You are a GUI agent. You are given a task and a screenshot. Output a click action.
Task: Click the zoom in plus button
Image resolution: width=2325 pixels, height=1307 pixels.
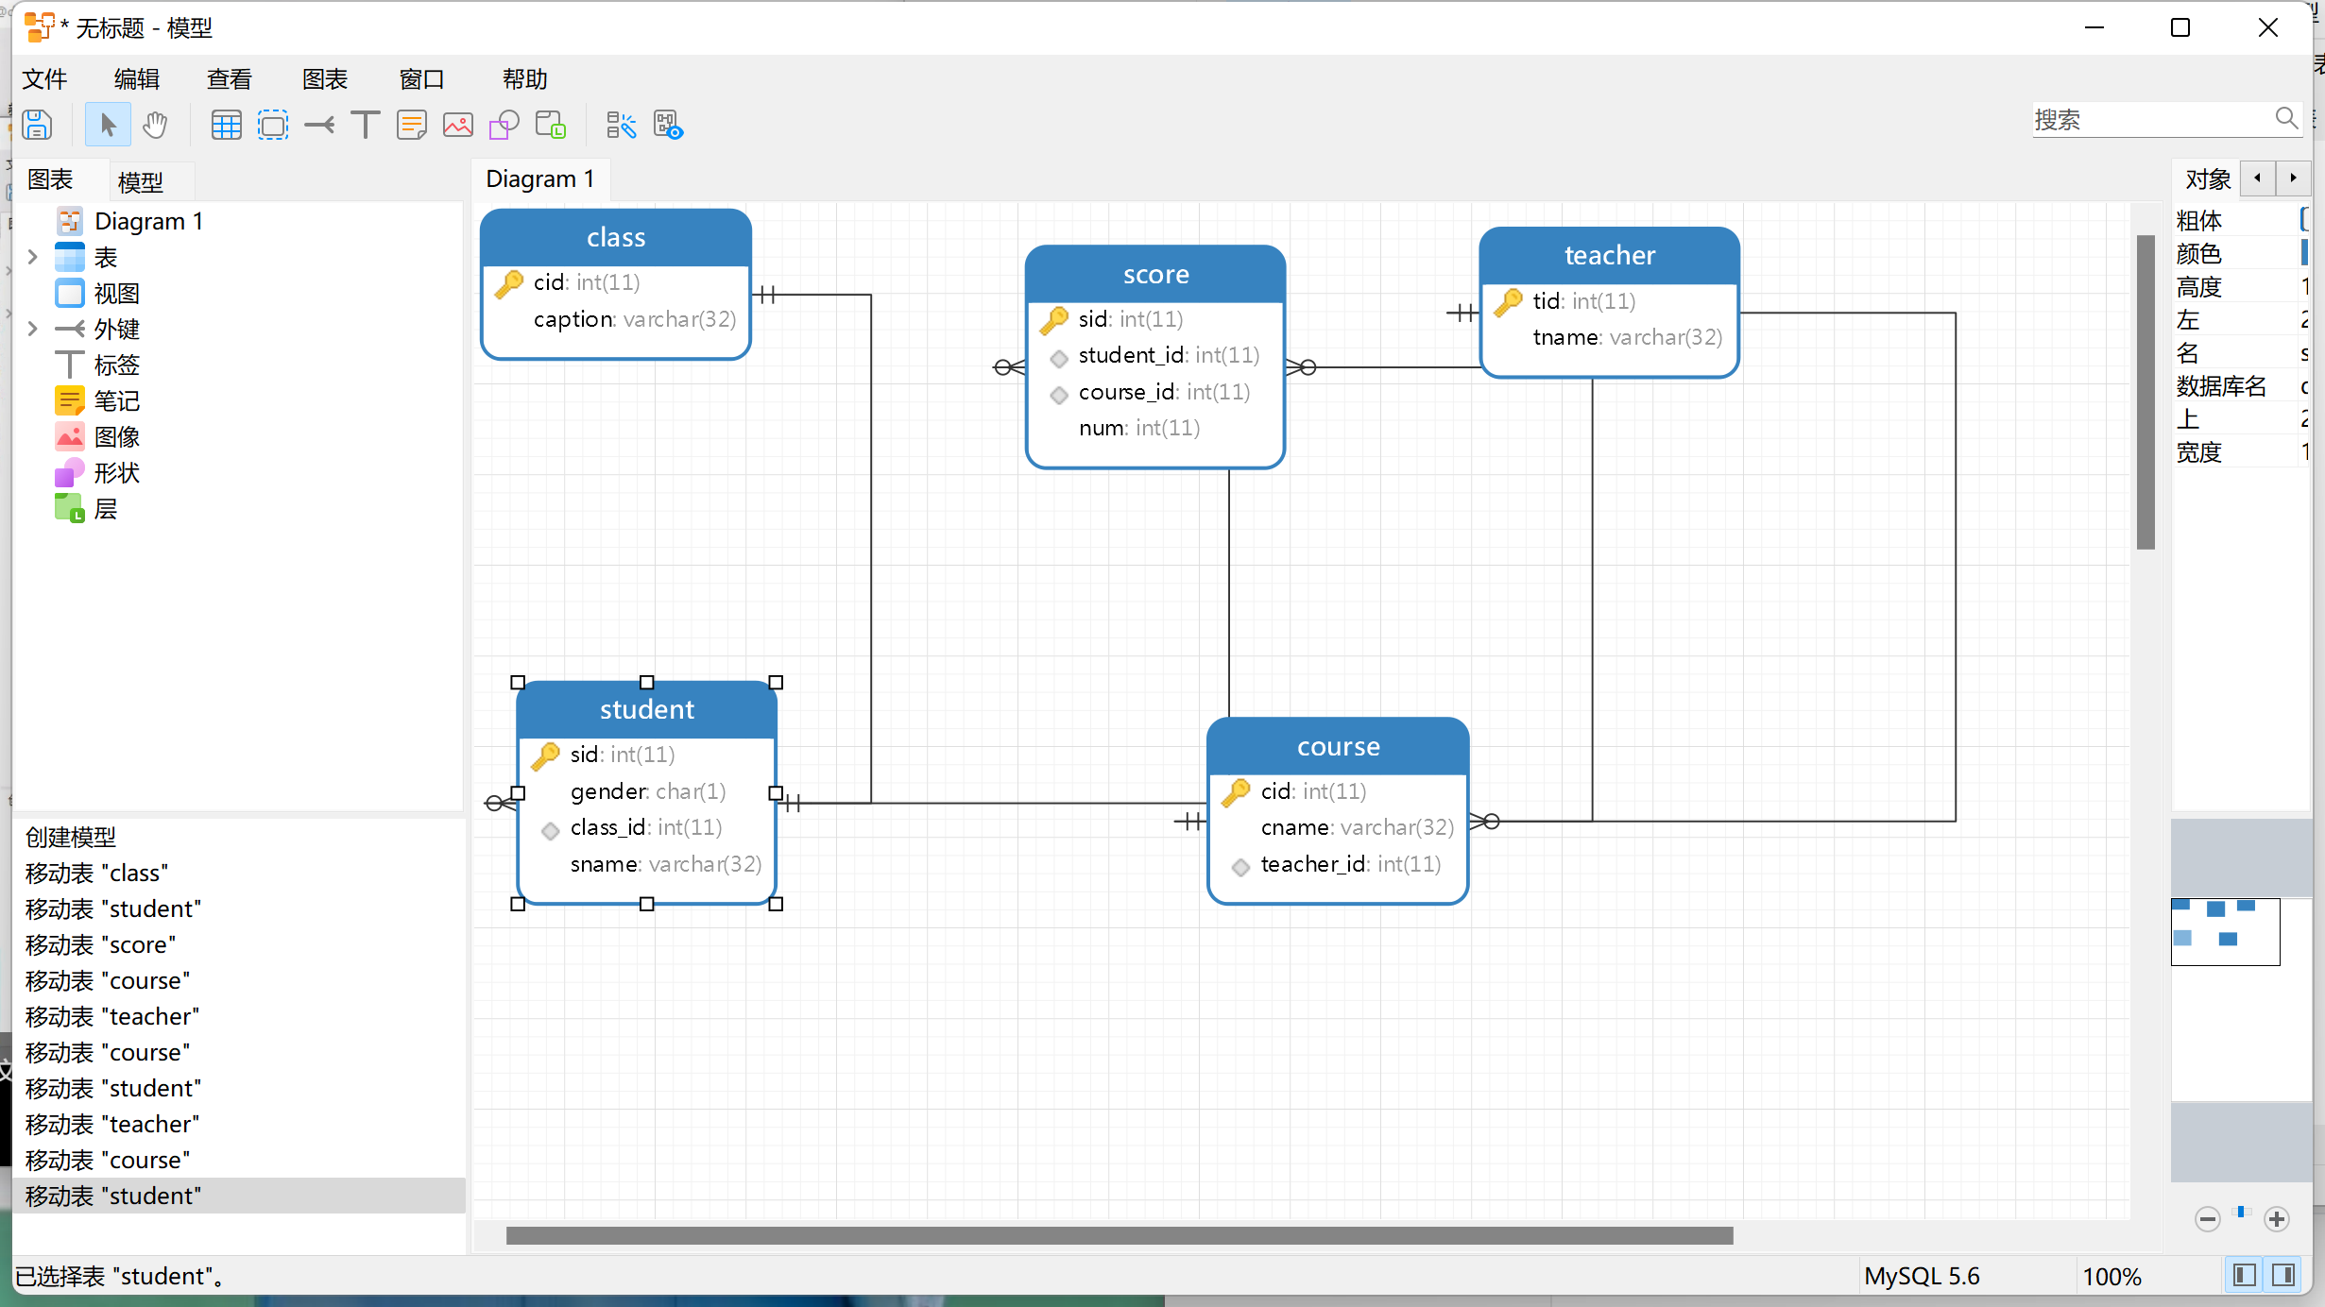coord(2277,1219)
